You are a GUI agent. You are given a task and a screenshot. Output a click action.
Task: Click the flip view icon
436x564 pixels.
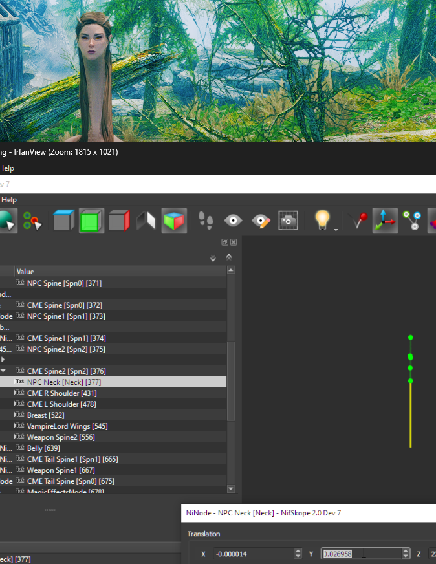(x=146, y=221)
